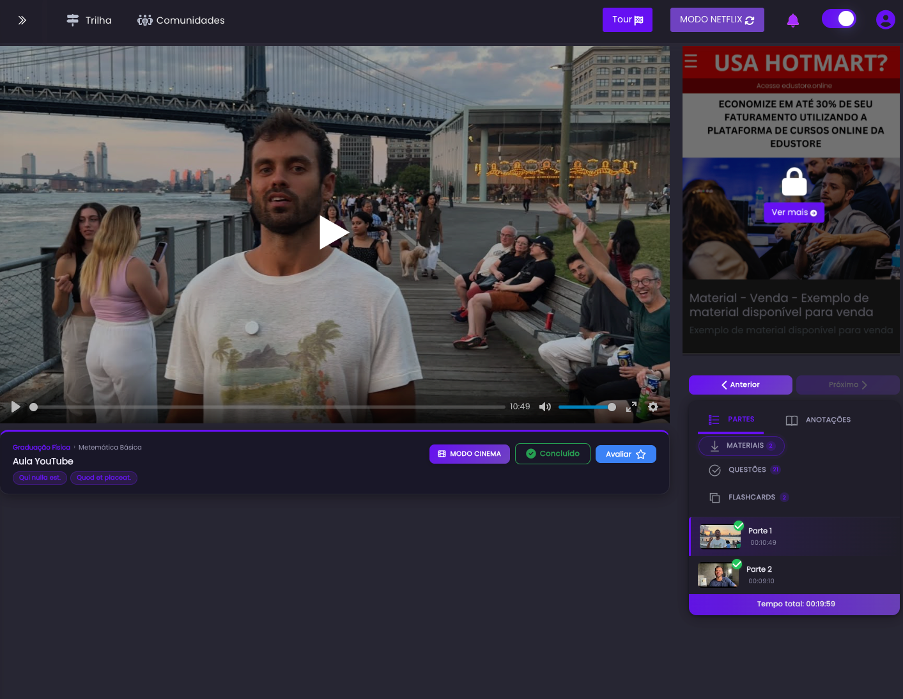Screen dimensions: 903x699
Task: Open the MATERIAIS tab
Action: click(x=741, y=446)
